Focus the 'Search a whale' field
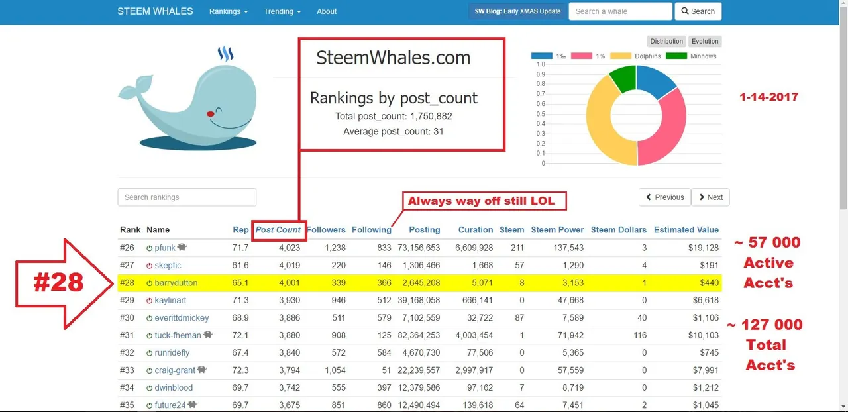The image size is (848, 412). pyautogui.click(x=620, y=11)
